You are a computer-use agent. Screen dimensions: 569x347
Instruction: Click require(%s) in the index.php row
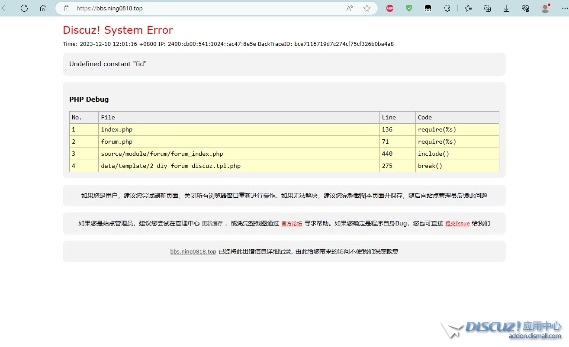click(x=457, y=129)
